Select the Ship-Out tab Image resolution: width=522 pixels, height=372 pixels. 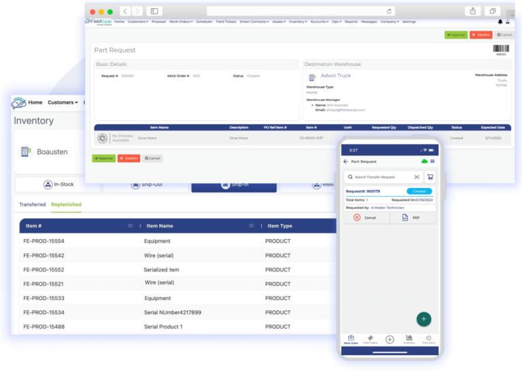pyautogui.click(x=146, y=187)
